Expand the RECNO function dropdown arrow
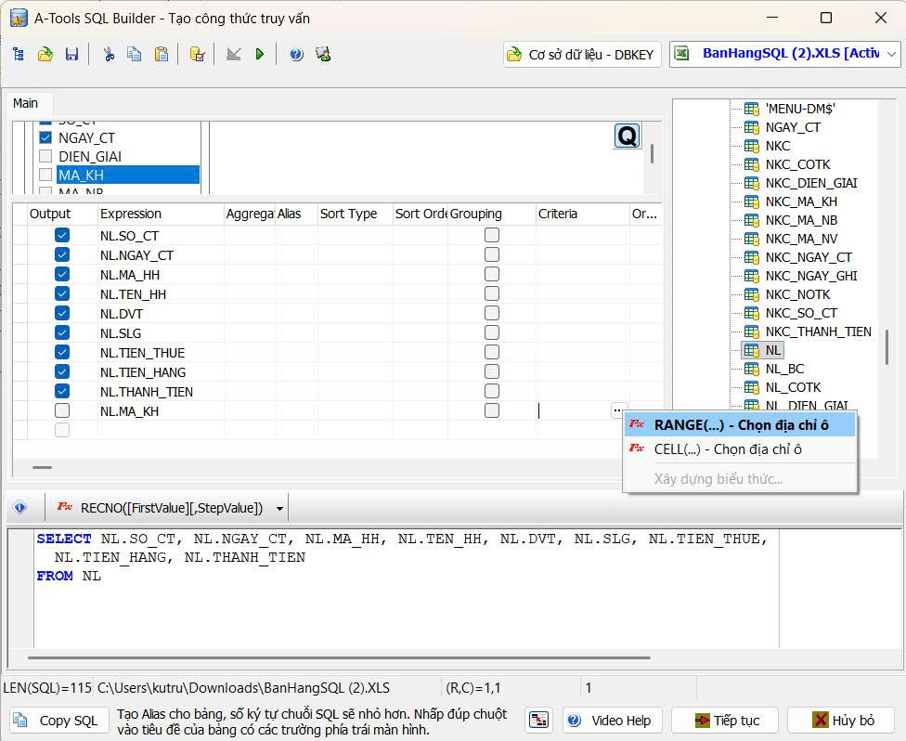Viewport: 906px width, 741px height. [279, 509]
